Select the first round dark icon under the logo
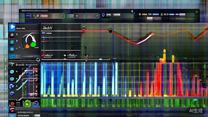The height and width of the screenshot is (117, 208). point(11,35)
